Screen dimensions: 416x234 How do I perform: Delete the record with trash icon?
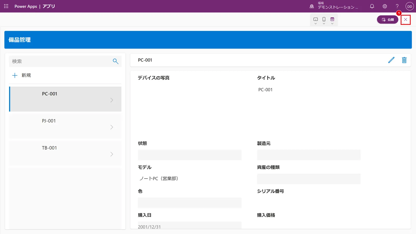[x=404, y=60]
